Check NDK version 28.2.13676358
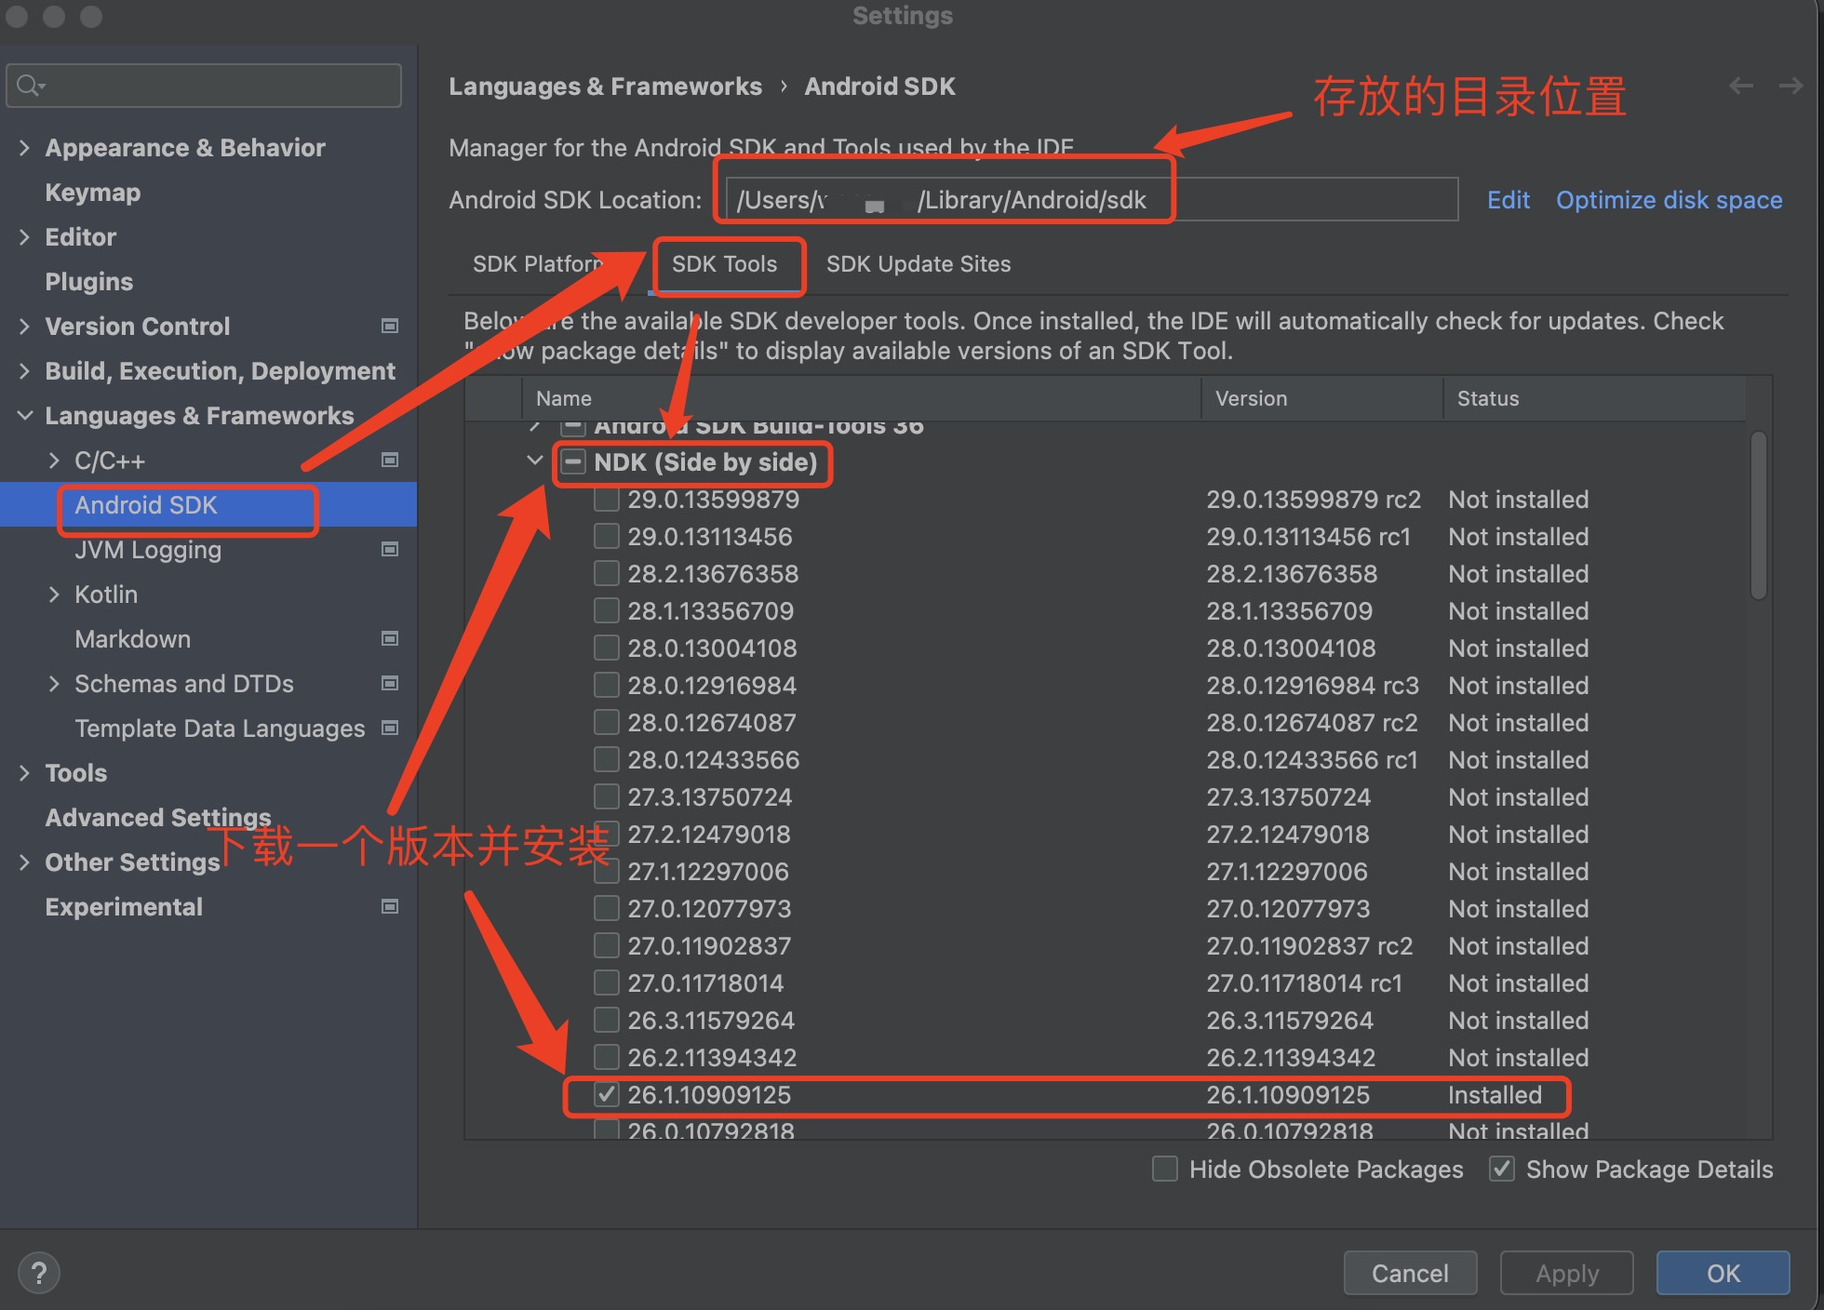1824x1310 pixels. pos(607,574)
